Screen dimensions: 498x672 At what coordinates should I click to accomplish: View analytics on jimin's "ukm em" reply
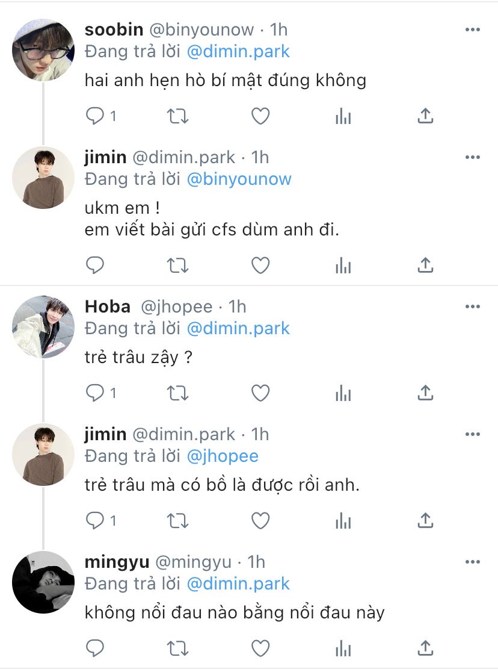pyautogui.click(x=343, y=266)
